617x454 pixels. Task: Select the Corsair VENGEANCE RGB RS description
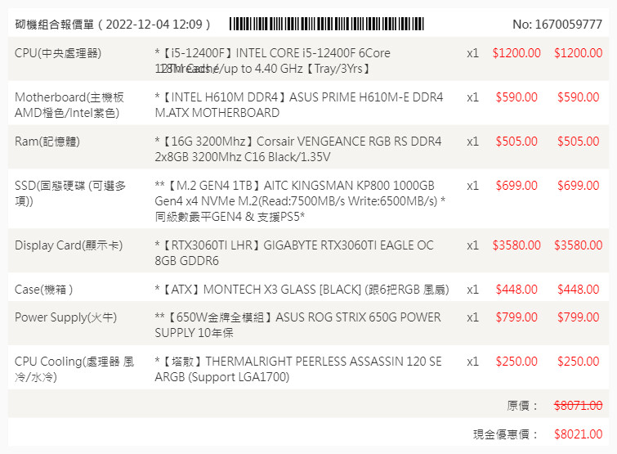coord(297,149)
